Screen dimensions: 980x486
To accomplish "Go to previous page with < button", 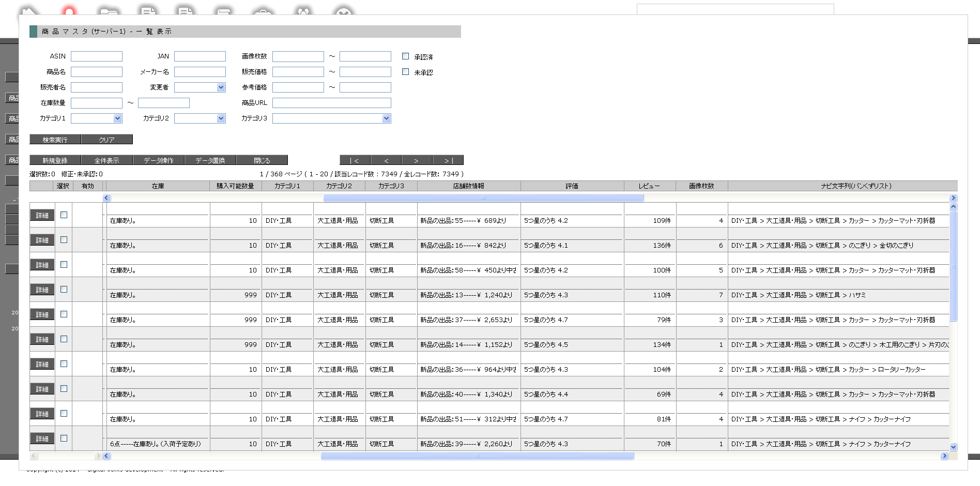I will [x=386, y=160].
